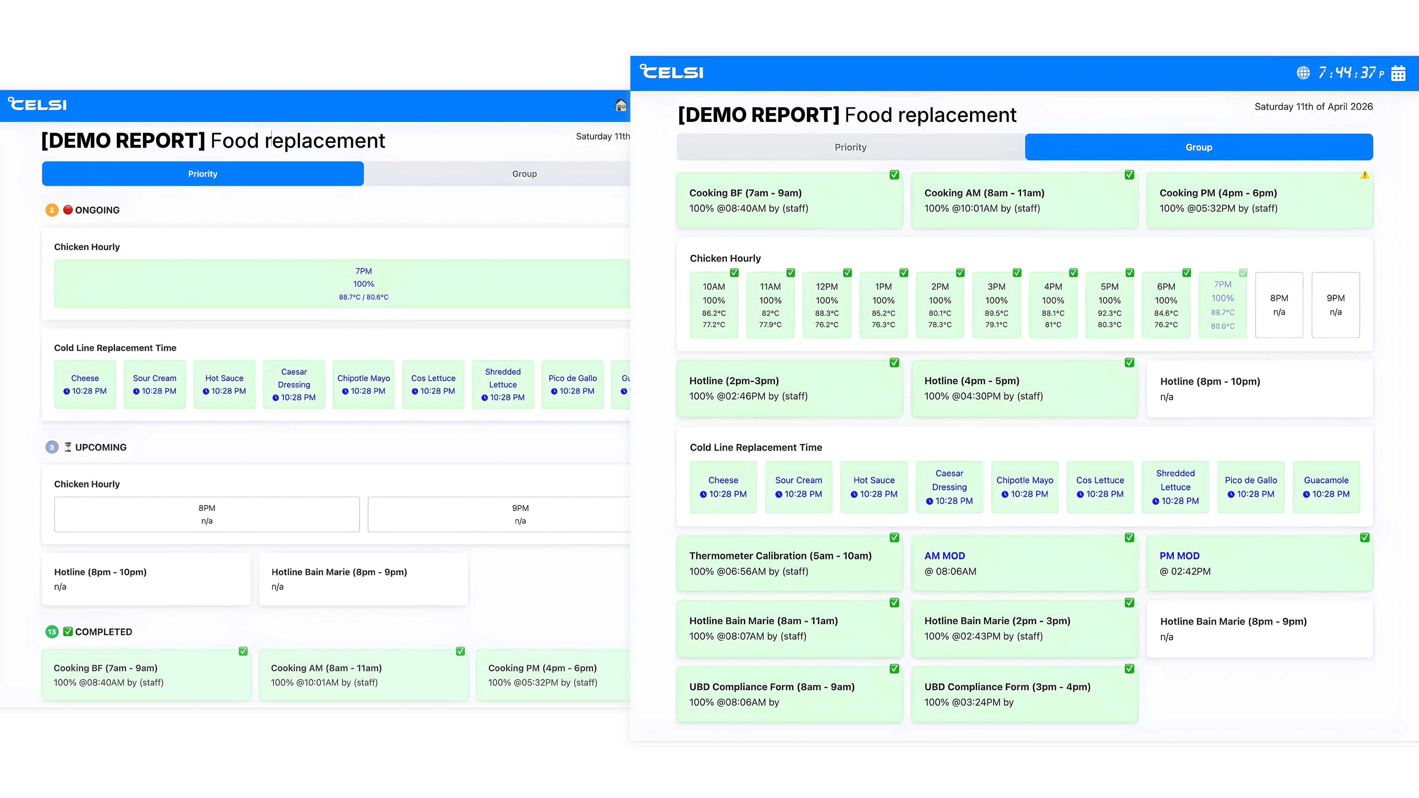Click checkmark on PM MOD card
1419x798 pixels.
point(1364,538)
